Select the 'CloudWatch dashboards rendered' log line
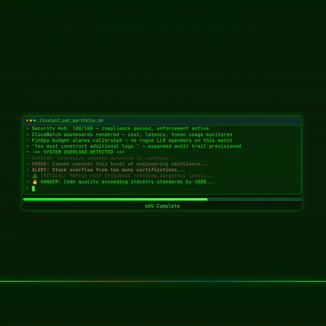Viewport: 326px width, 326px height. [x=132, y=134]
